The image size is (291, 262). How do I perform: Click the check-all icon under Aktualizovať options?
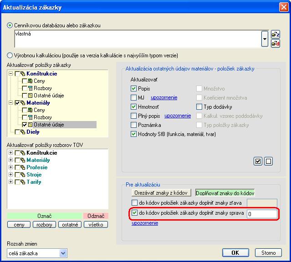[x=258, y=161]
